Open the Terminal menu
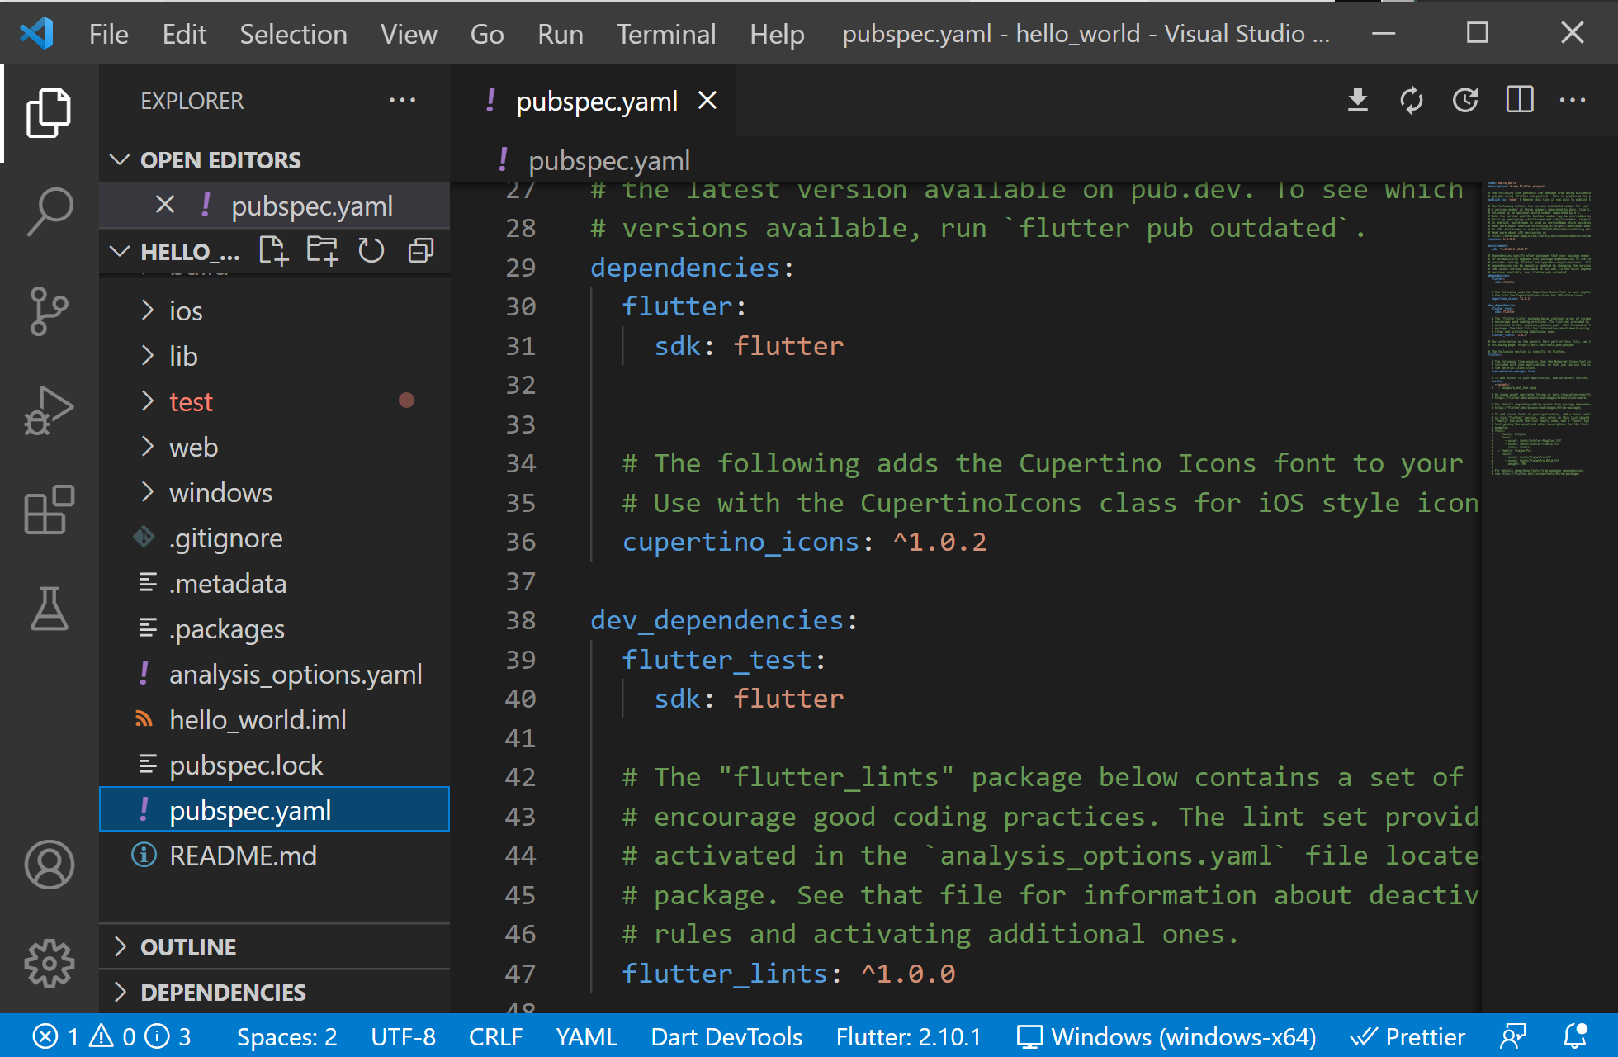Viewport: 1618px width, 1057px height. coord(665,34)
